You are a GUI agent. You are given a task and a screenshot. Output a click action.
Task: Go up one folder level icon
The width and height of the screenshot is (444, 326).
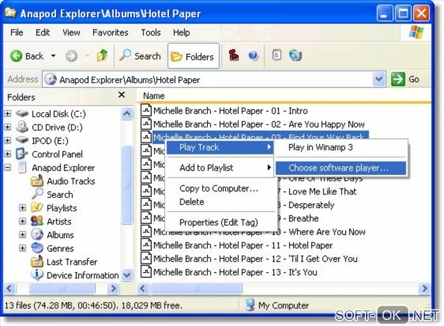(102, 55)
